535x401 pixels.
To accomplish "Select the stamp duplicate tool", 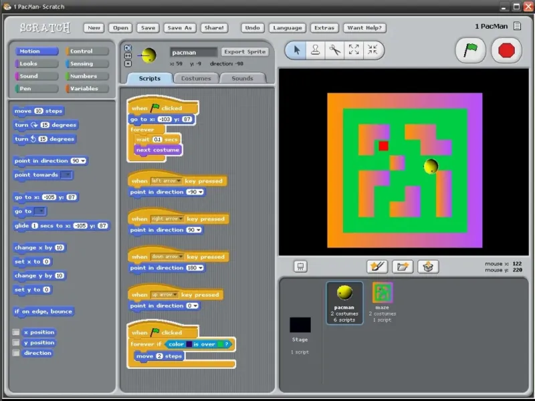I will 315,51.
